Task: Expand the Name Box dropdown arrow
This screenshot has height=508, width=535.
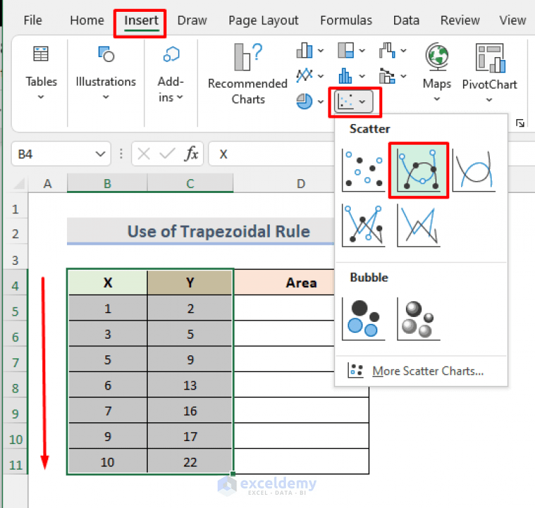Action: point(100,154)
